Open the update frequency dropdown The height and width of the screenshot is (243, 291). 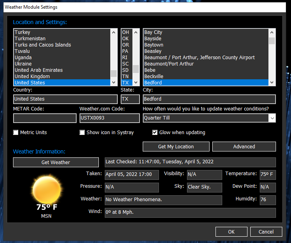272,118
